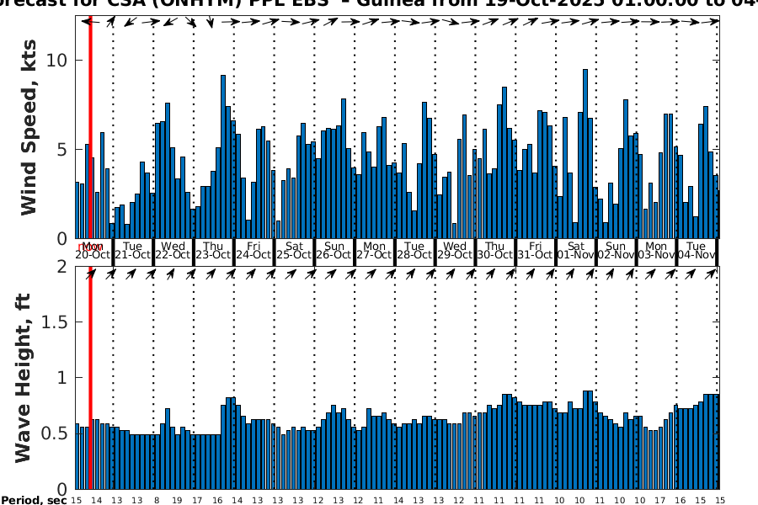Click the period value 17 below wave chart
758x505 pixels.
pos(196,500)
